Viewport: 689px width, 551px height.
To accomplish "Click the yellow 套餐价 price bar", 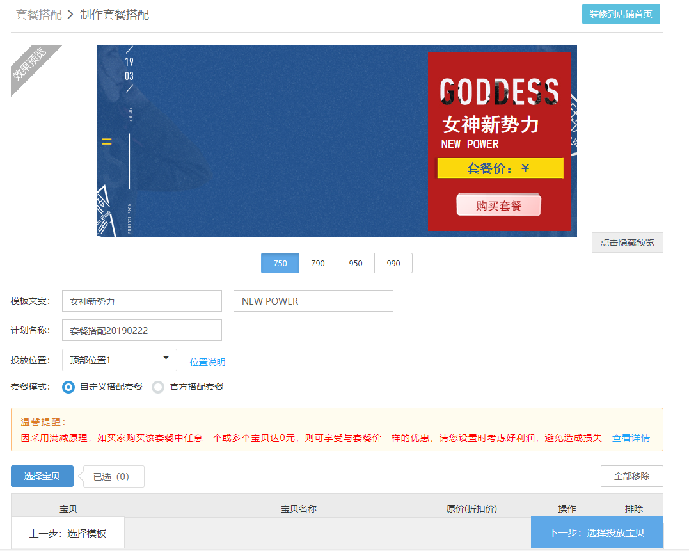I will coord(500,168).
